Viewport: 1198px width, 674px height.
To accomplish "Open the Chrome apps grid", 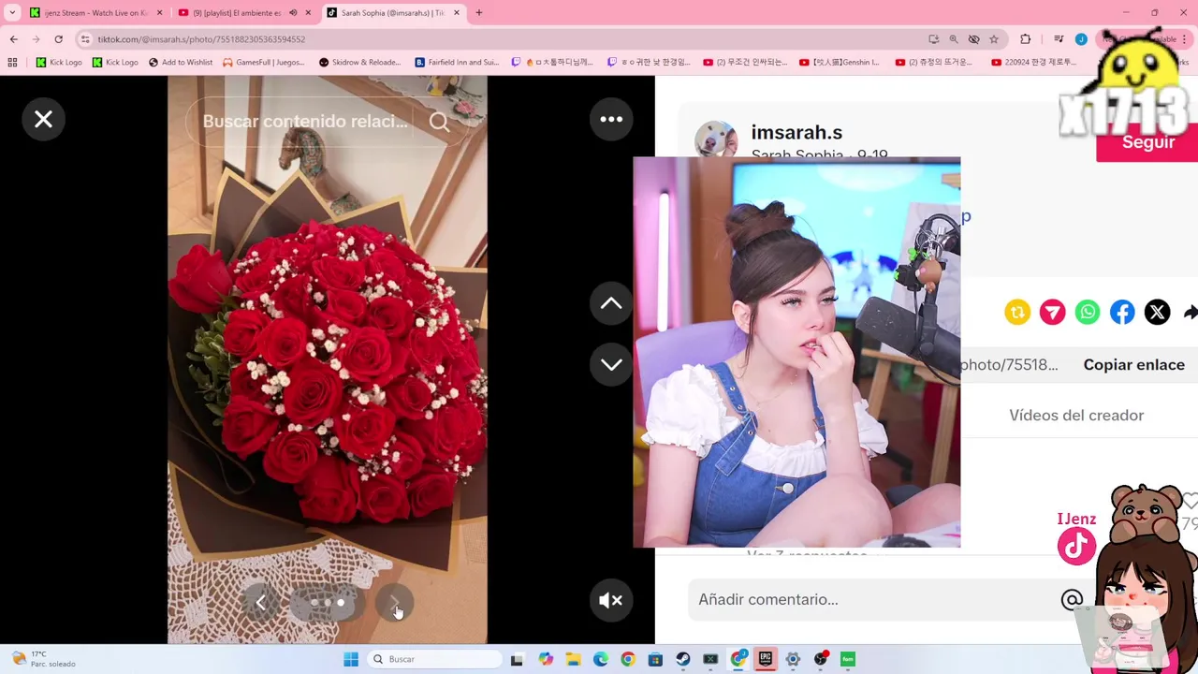I will [x=12, y=63].
